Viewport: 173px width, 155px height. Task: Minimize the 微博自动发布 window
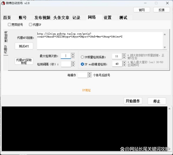[x=145, y=3]
